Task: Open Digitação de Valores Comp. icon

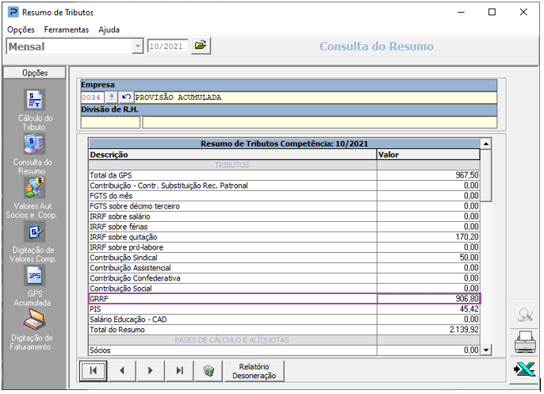Action: [34, 231]
